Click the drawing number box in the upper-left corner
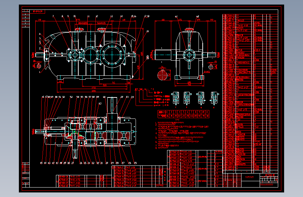 point(37,12)
